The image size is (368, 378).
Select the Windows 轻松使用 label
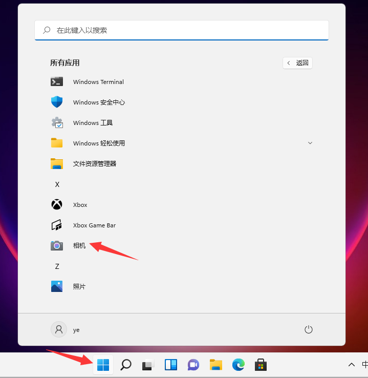point(99,143)
